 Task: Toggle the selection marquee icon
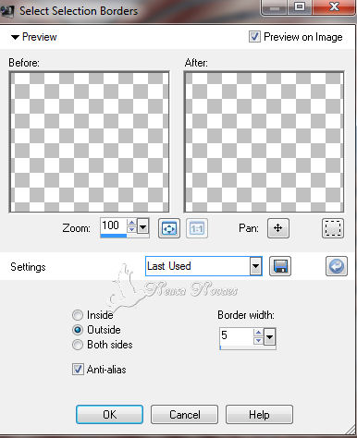click(333, 228)
